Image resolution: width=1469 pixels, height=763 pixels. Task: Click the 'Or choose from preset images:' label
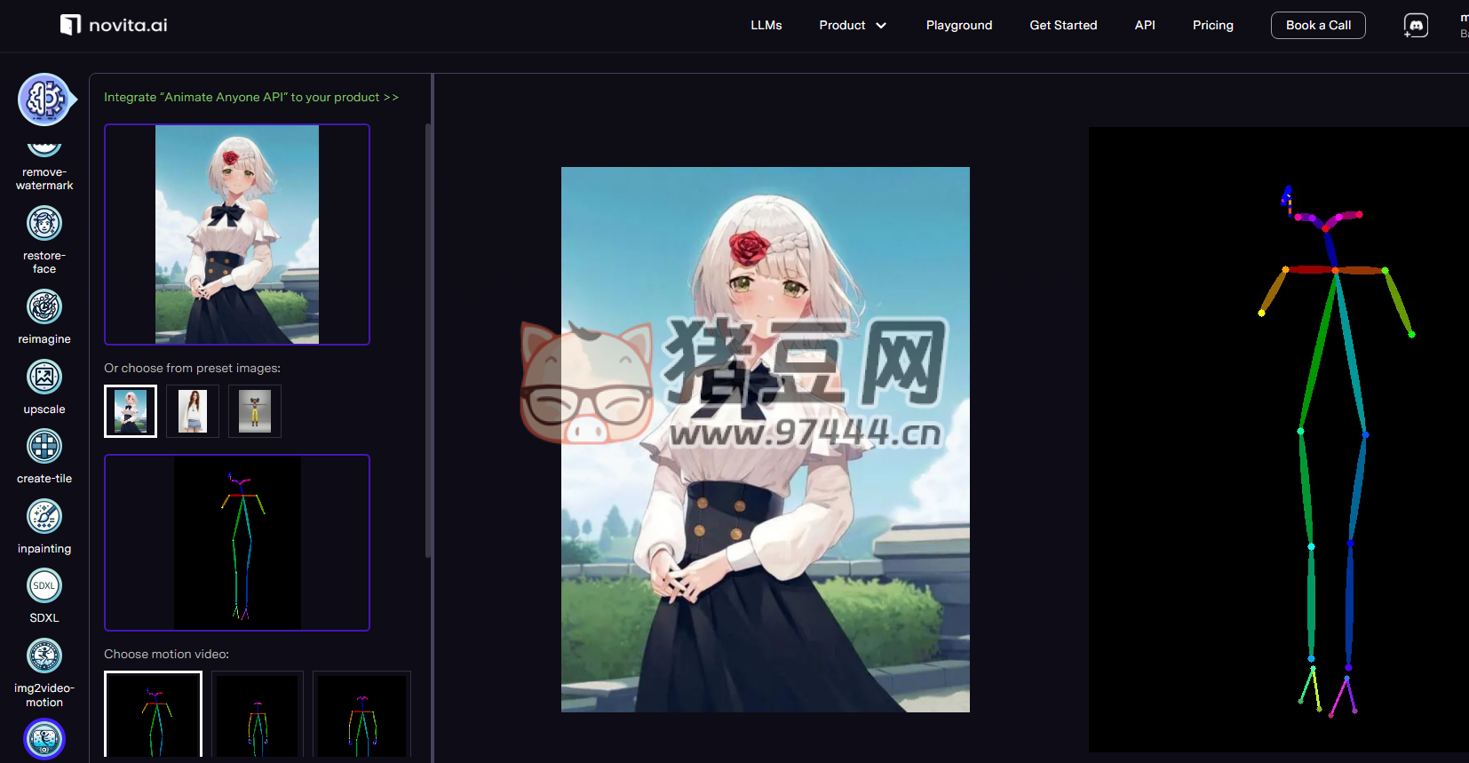tap(192, 368)
